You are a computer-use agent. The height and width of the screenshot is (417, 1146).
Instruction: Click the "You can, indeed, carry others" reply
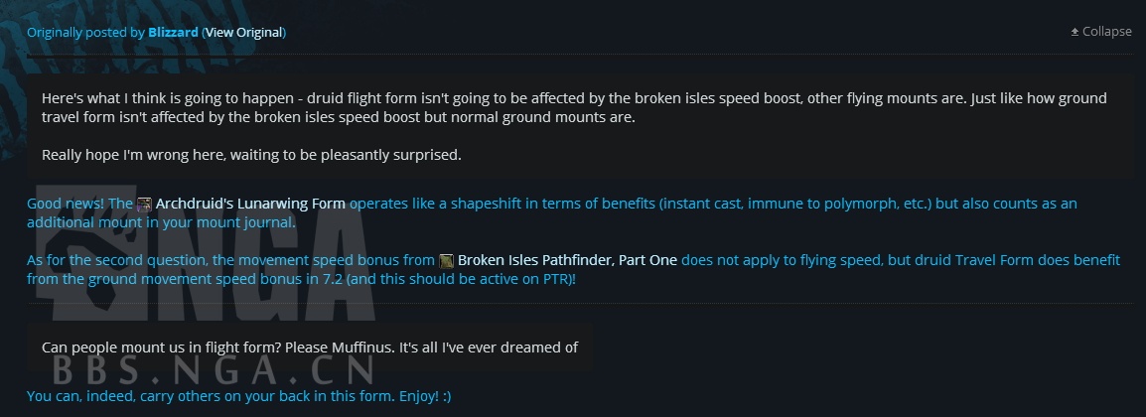tap(238, 395)
